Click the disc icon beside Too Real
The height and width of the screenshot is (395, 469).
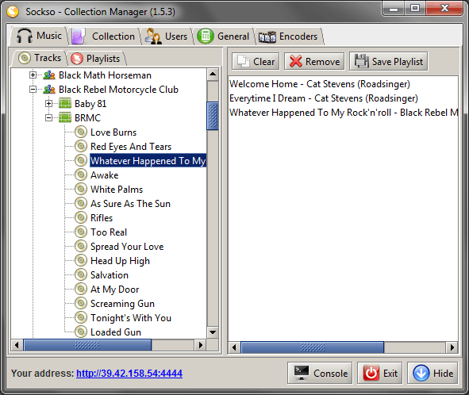pos(81,232)
